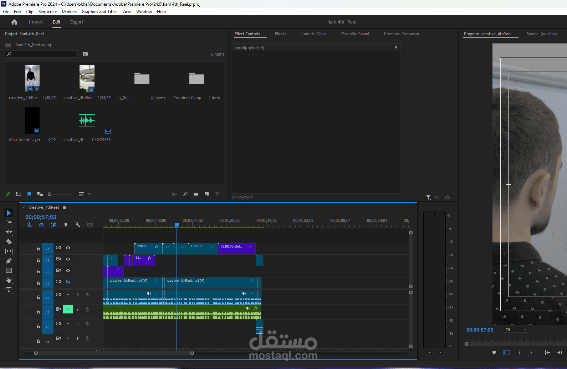
Task: Select the b_Roll bin thumbnail
Action: click(x=142, y=78)
